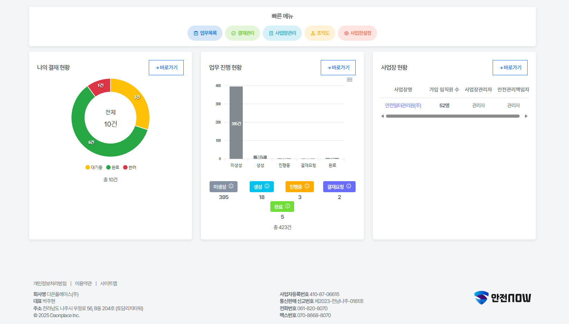Open 사업장관리 from the quick menu

[x=271, y=33]
